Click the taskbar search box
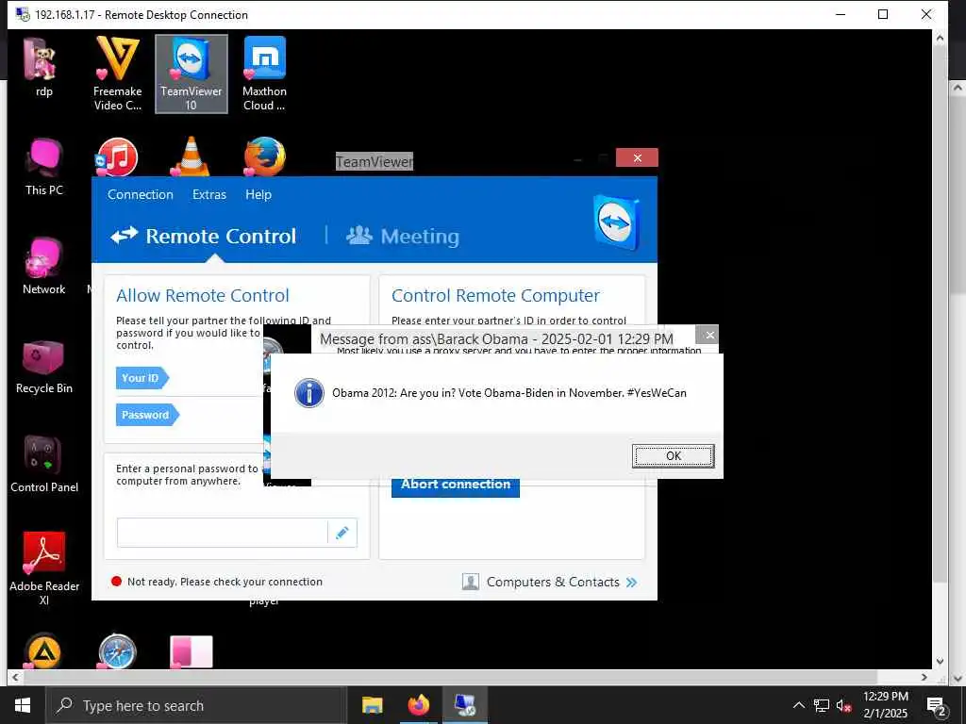This screenshot has width=966, height=724. pos(196,705)
